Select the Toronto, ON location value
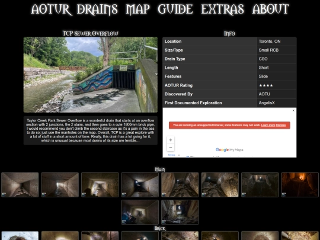 270,41
